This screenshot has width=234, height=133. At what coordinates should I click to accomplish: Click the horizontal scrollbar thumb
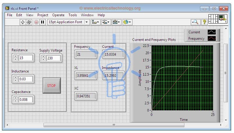click(114, 125)
